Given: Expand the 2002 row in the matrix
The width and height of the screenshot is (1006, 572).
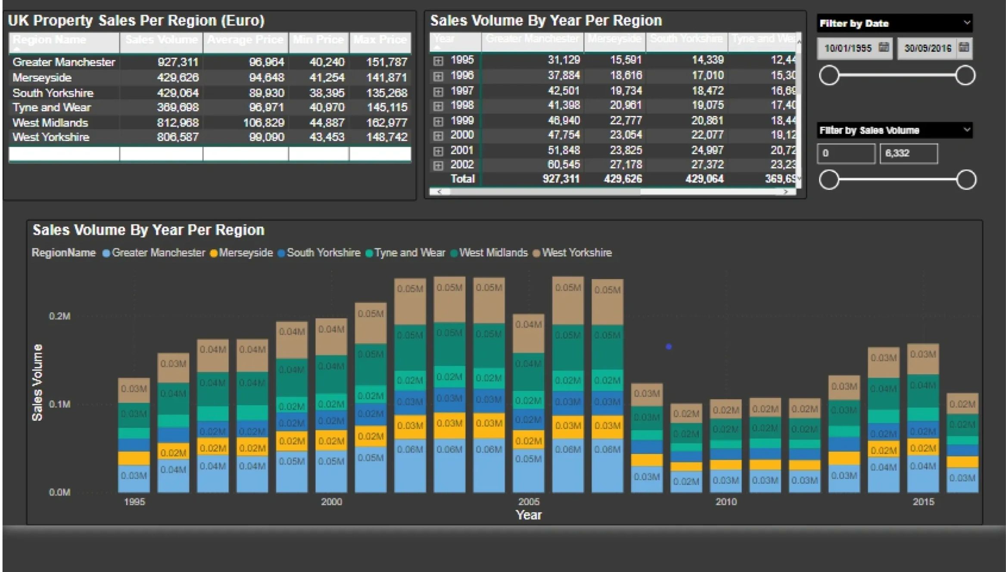Looking at the screenshot, I should click(438, 165).
